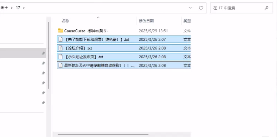This screenshot has height=137, width=277.
Task: Click the selected highlighted navigation pane item
Action: [x=23, y=53]
